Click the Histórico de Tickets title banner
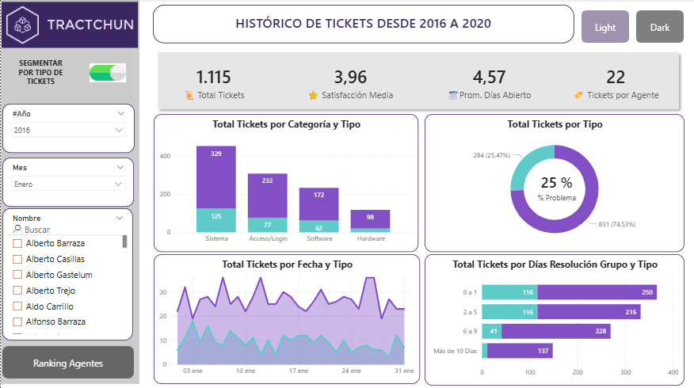The height and width of the screenshot is (388, 694). (x=364, y=24)
